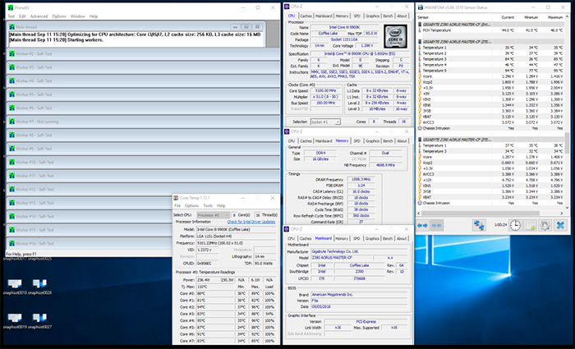Open the Core Temp Help menu
The height and width of the screenshot is (349, 575).
(221, 206)
